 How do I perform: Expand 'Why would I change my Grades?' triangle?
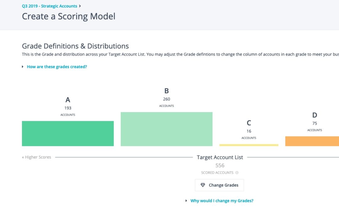tap(186, 201)
